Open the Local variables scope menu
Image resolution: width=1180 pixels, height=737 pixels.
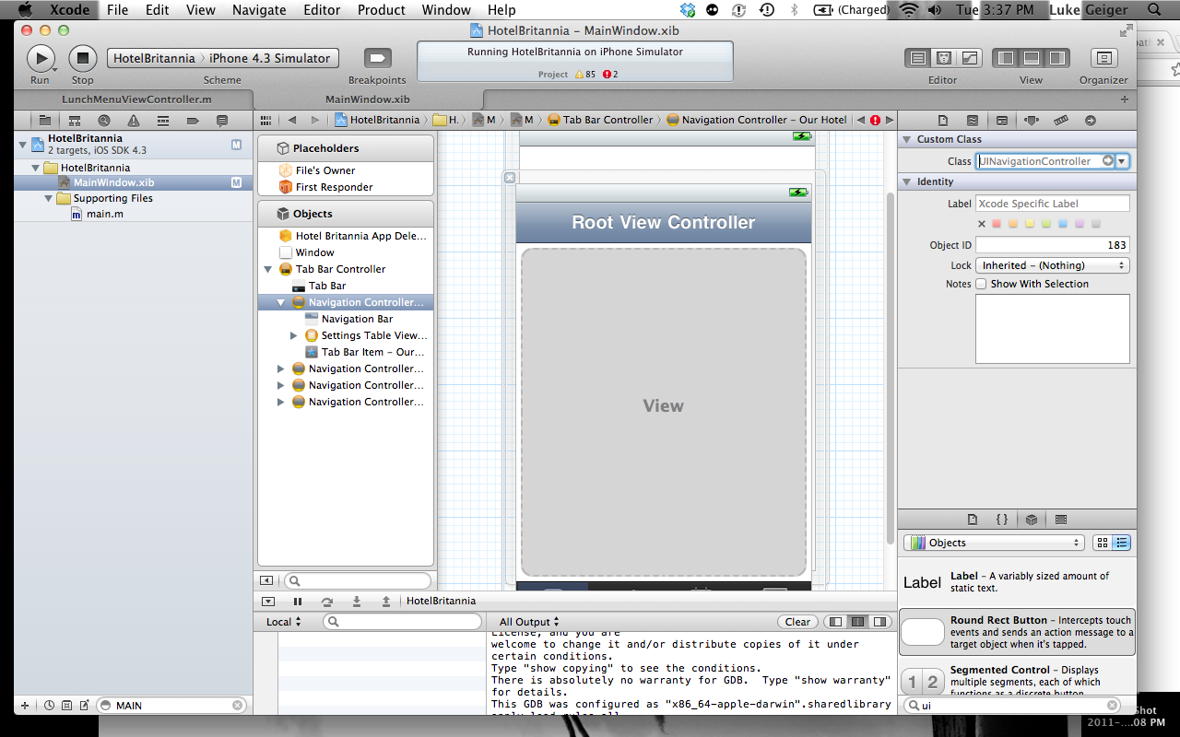pyautogui.click(x=284, y=622)
